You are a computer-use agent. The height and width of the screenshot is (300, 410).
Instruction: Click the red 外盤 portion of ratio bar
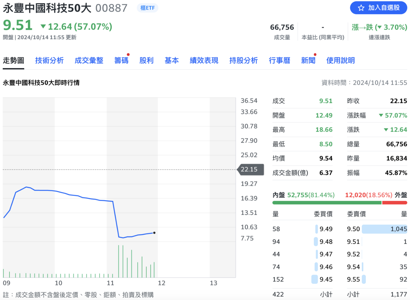395,203
